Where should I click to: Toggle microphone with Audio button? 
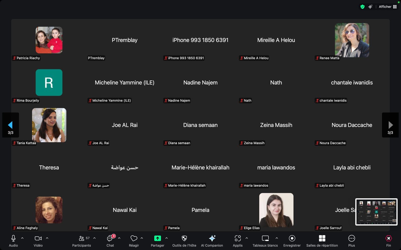[x=14, y=238]
